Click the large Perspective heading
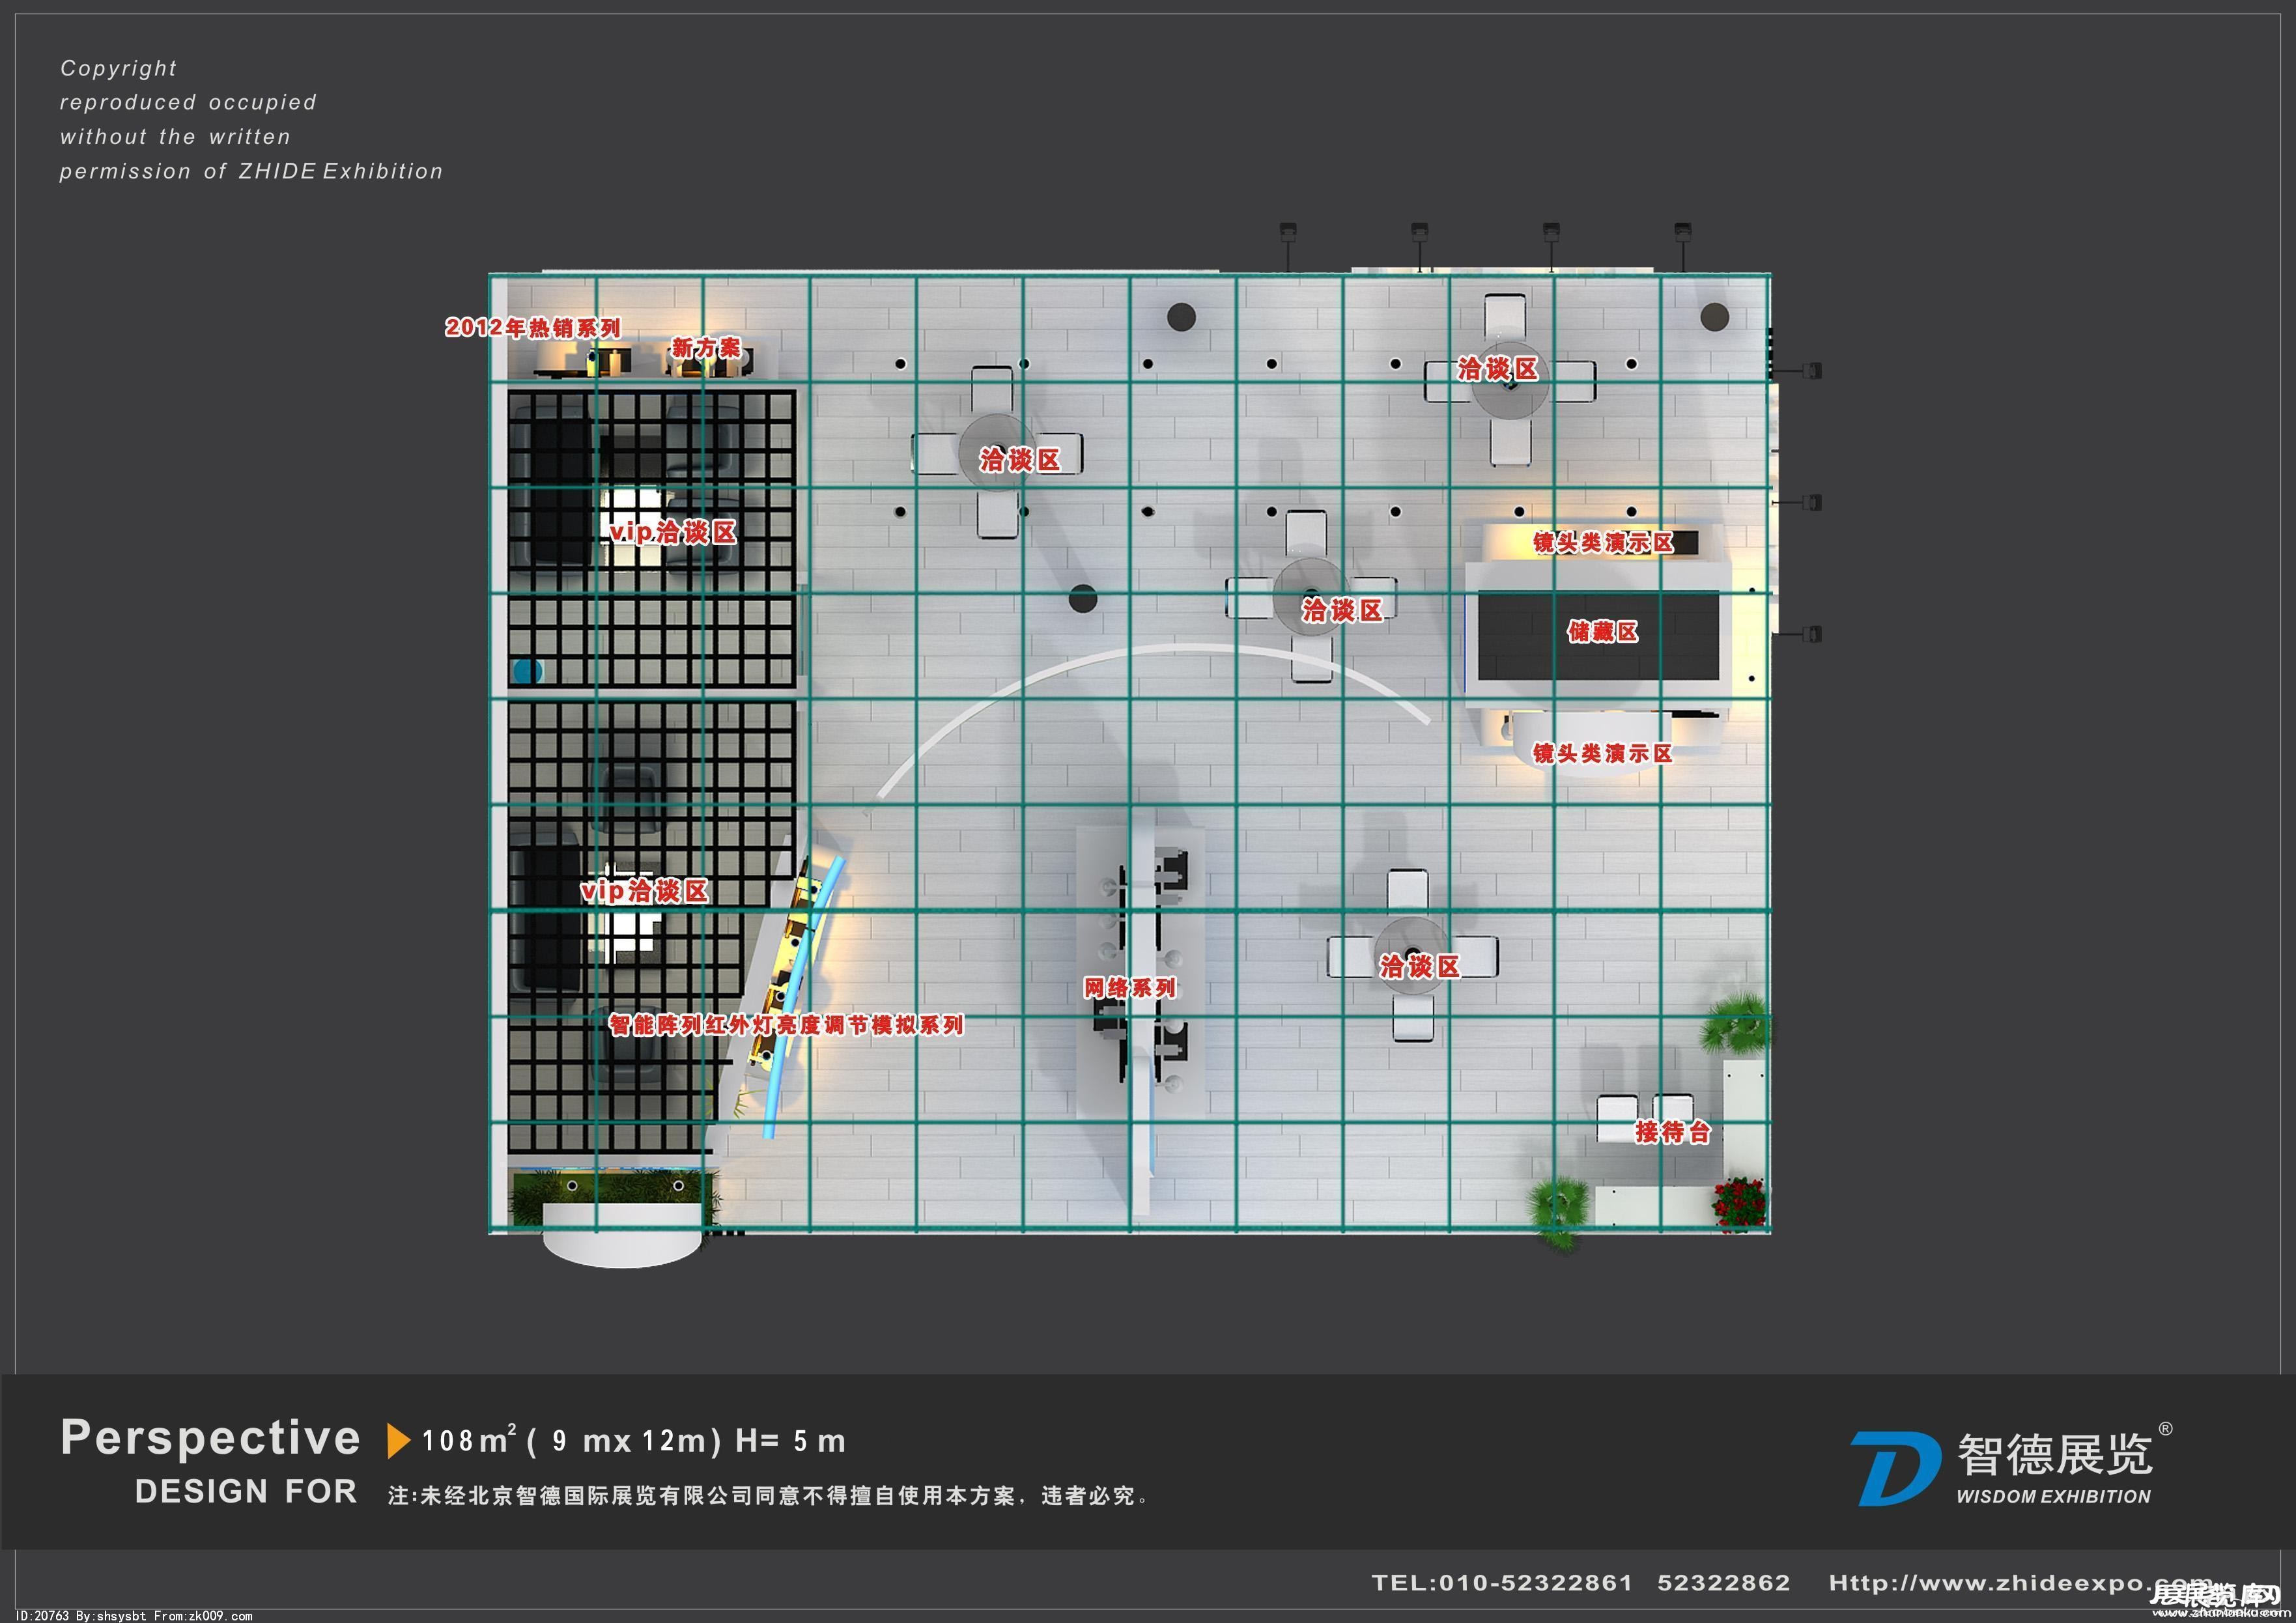Screen dimensions: 2296x1623 pos(210,1438)
